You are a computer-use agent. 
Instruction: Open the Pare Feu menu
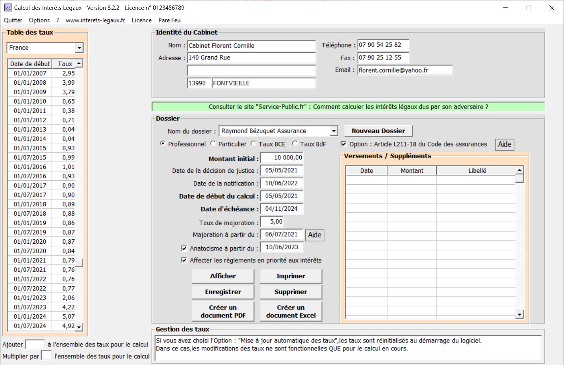[x=169, y=20]
